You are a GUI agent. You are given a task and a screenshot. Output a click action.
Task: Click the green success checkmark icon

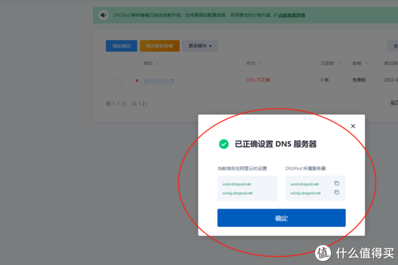[224, 144]
